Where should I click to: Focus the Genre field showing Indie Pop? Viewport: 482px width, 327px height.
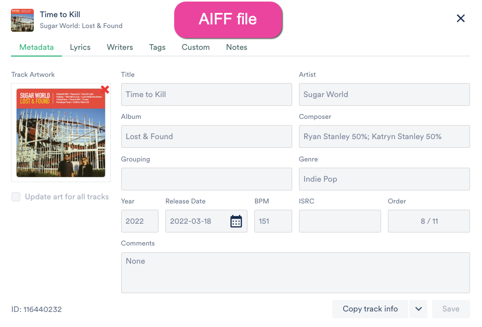[384, 179]
